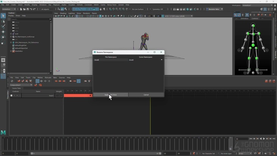Pick the Move tool in toolbox
Screen dimensions: 277x156
(x=3, y=32)
